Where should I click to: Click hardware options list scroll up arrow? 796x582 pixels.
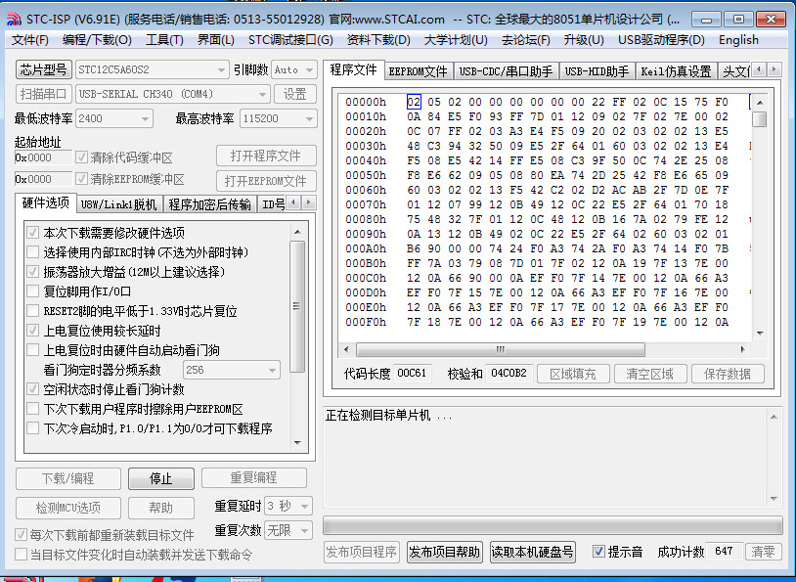(x=297, y=232)
